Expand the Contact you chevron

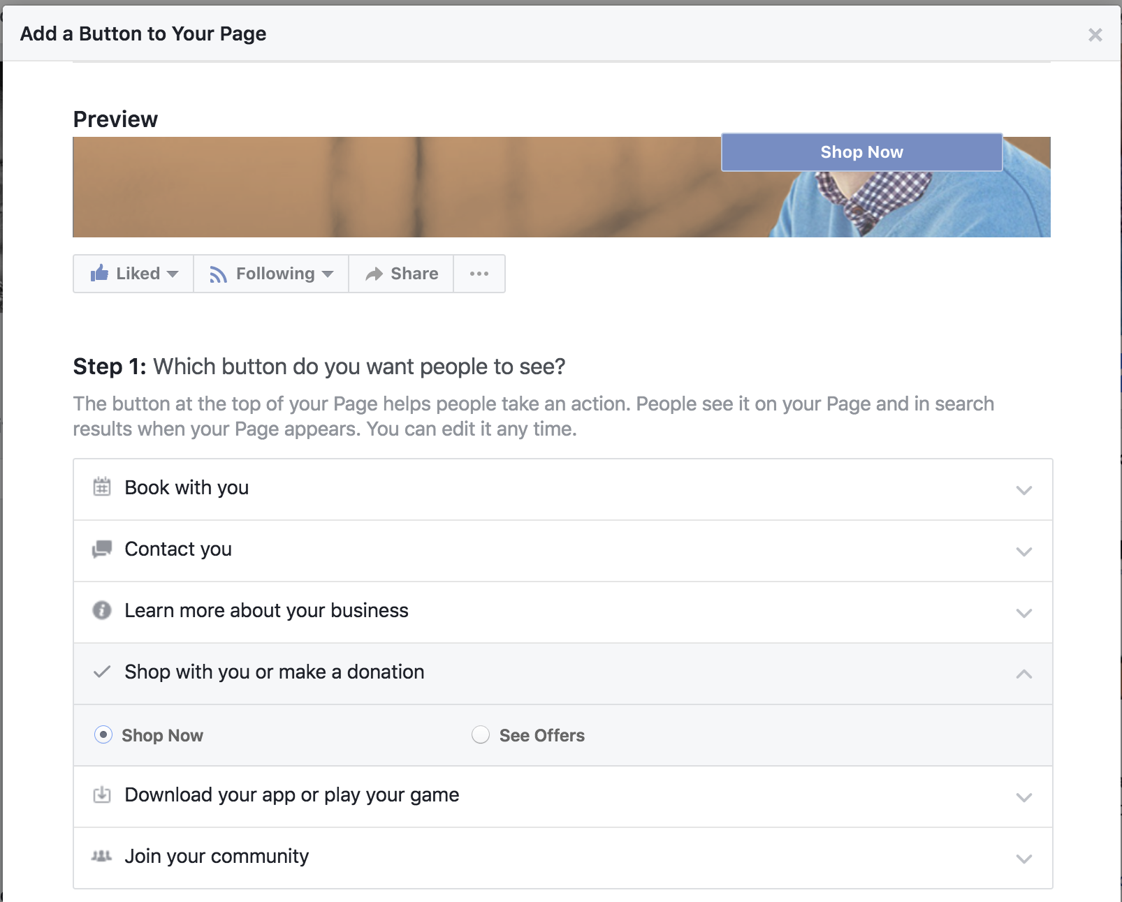point(1024,552)
